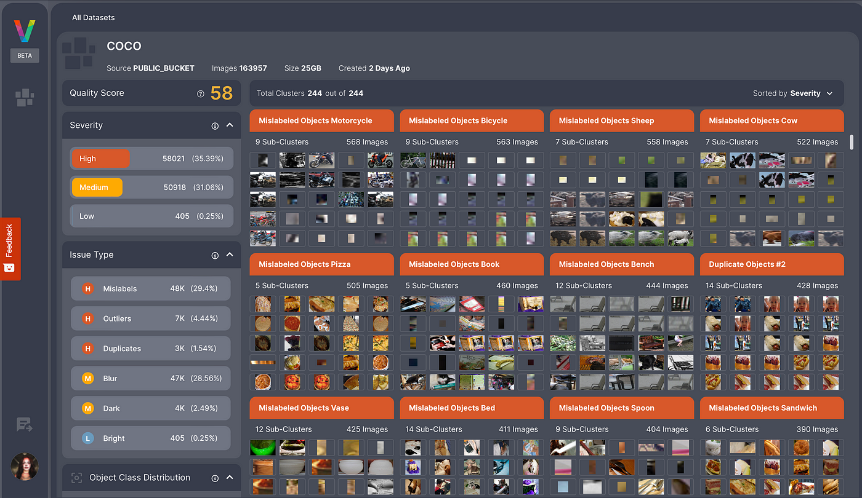Open Mislabeled Objects Cow cluster
The image size is (862, 498).
pyautogui.click(x=772, y=121)
